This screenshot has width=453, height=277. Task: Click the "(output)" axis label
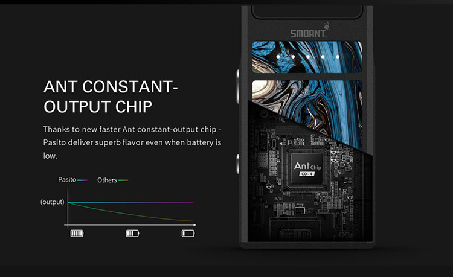click(x=53, y=202)
